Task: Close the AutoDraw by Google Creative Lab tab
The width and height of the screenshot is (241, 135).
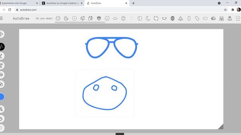Action: [x=81, y=3]
